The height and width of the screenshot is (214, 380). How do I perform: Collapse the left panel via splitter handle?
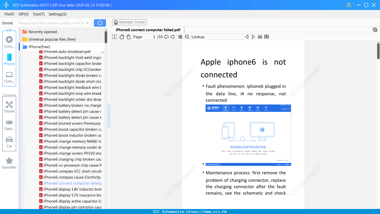[x=109, y=115]
